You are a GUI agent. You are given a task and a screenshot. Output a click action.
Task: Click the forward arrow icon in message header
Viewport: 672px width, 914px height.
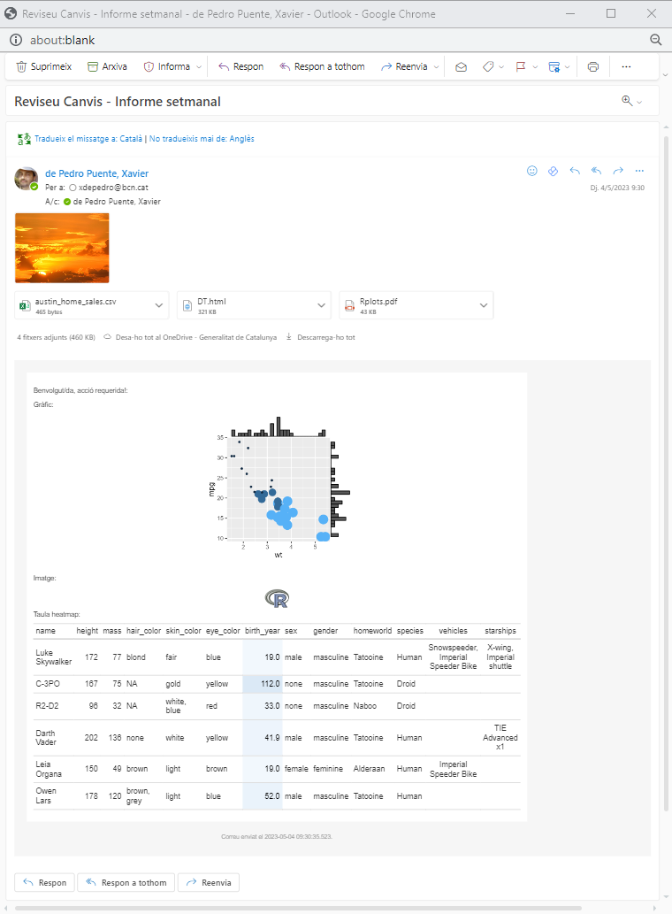point(618,171)
